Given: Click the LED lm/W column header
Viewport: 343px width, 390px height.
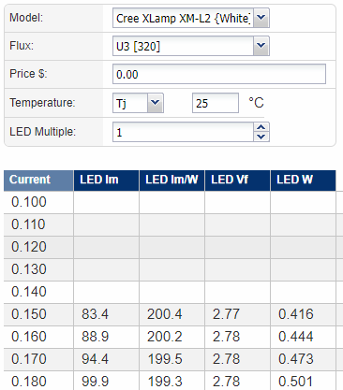Looking at the screenshot, I should click(171, 181).
